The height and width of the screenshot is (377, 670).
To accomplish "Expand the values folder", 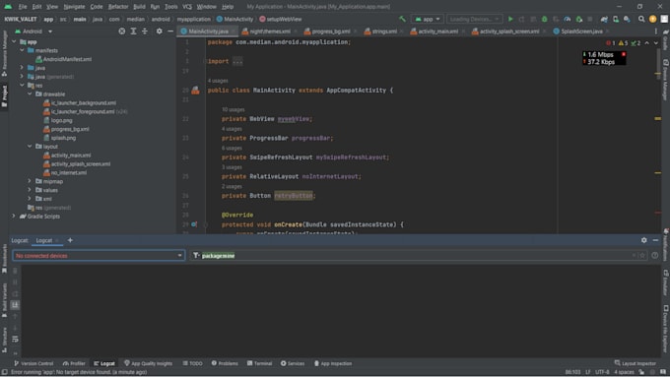I will tap(30, 190).
